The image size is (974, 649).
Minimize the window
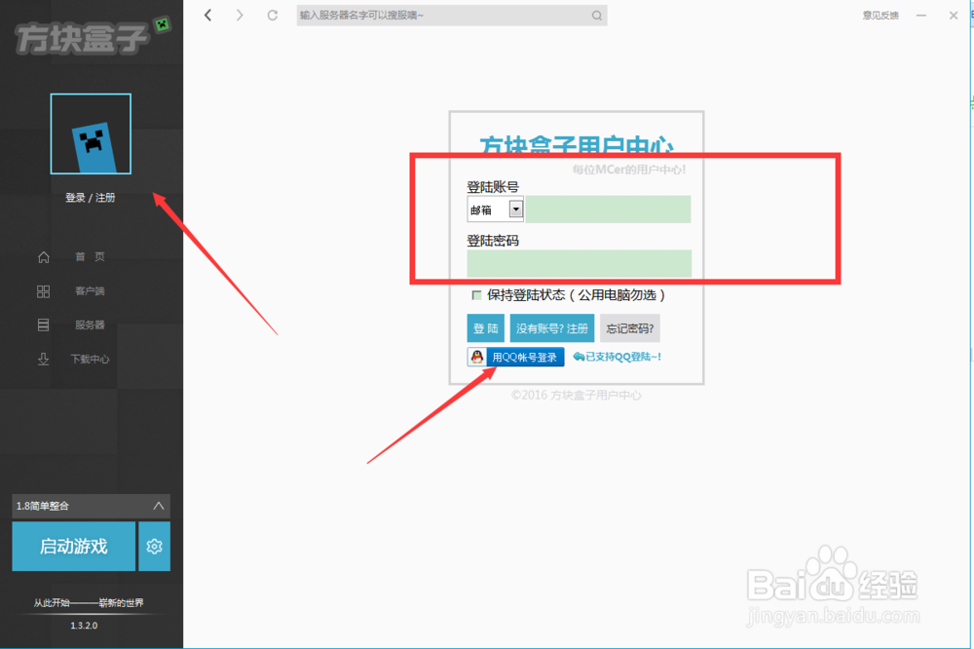tap(921, 16)
